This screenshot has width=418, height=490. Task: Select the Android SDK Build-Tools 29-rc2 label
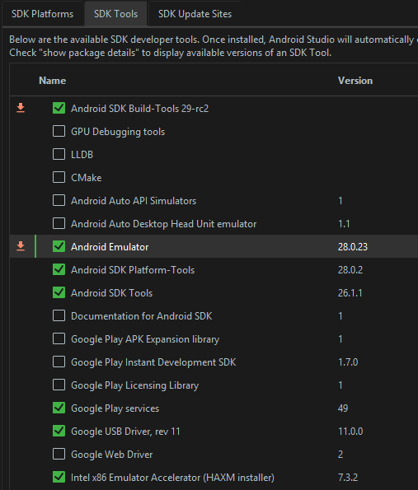[x=139, y=109]
